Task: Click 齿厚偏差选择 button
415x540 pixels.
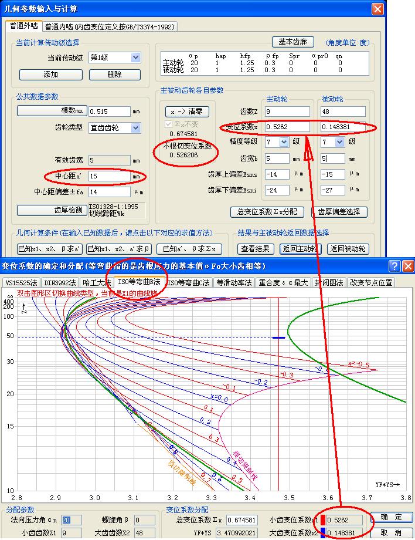Action: point(339,212)
